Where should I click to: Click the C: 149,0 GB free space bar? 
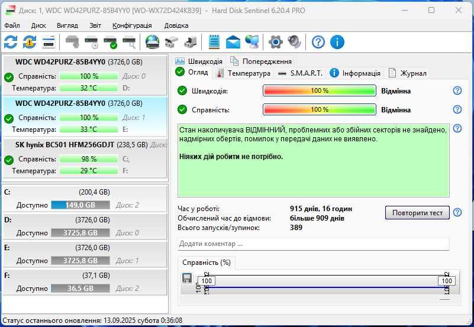point(80,205)
